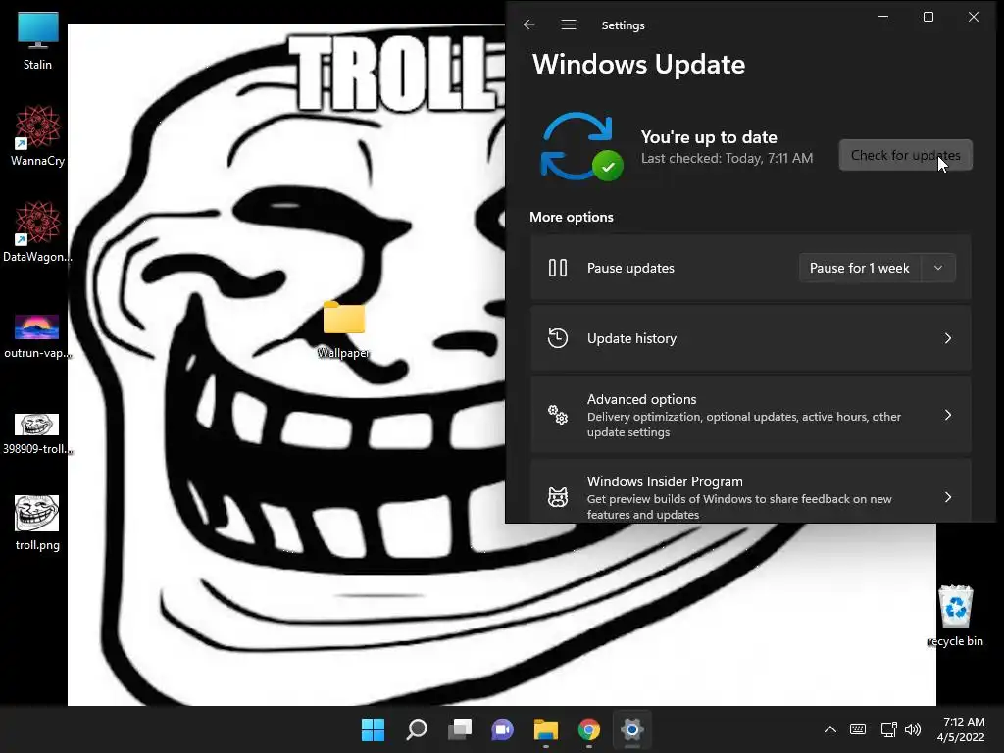Click Pause for 1 week button

pos(859,268)
